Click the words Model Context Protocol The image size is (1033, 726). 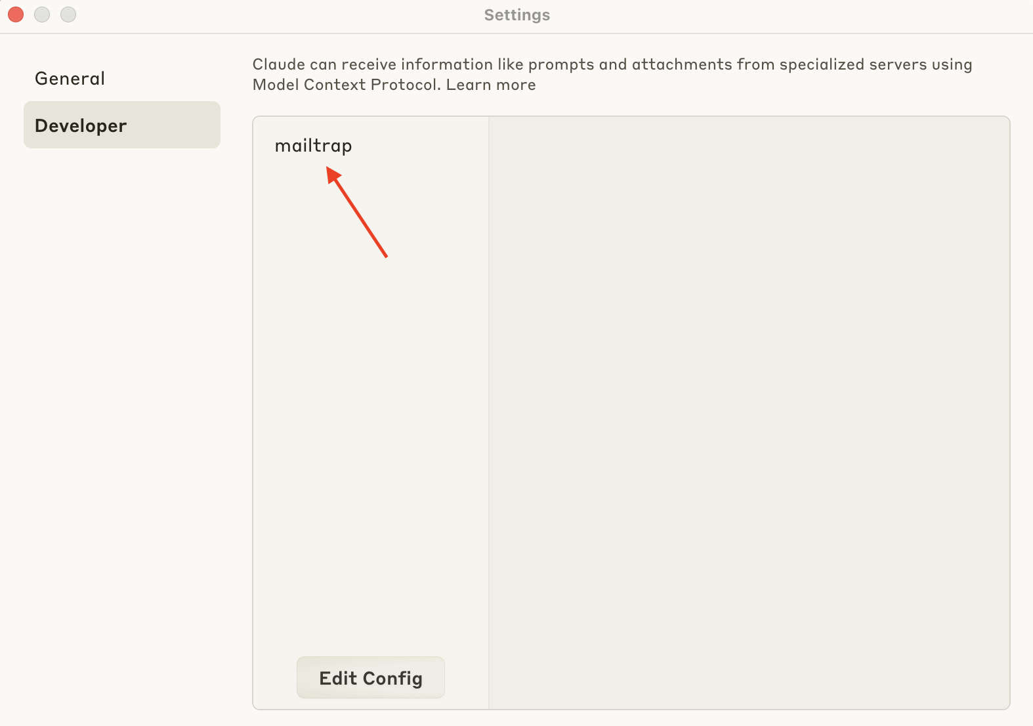click(346, 85)
